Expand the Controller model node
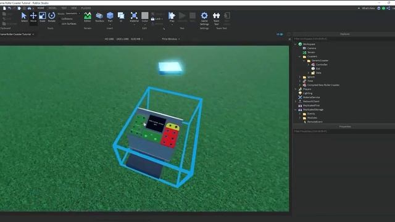Image resolution: width=395 pixels, height=222 pixels. 309,64
